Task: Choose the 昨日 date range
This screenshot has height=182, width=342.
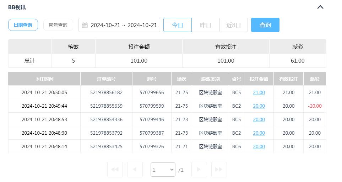Action: (x=205, y=25)
